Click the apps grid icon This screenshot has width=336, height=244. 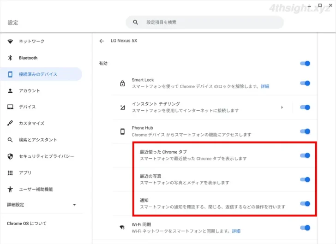pos(10,173)
